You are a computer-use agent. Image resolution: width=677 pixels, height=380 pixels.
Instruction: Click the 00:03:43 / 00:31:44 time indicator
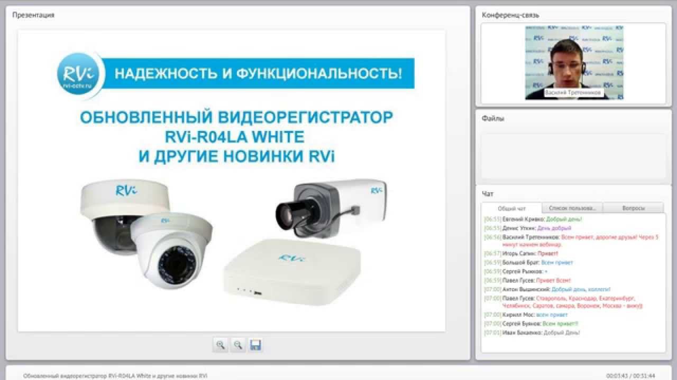(632, 376)
